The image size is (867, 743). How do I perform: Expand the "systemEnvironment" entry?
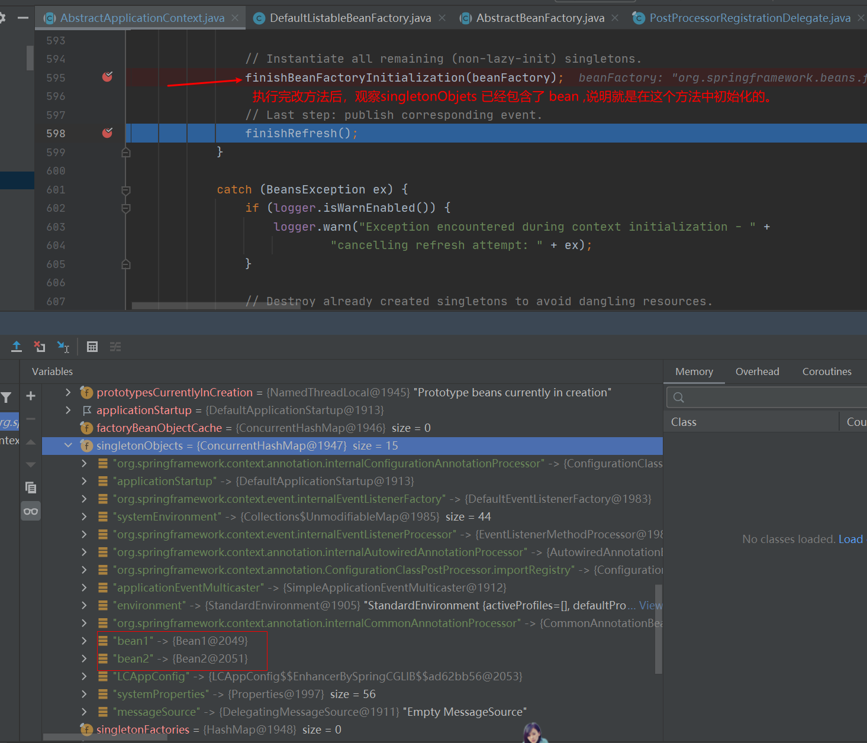click(84, 516)
